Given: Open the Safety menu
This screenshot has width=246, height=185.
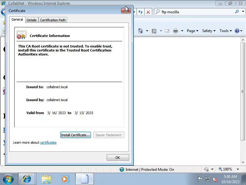Looking at the screenshot, I should [x=209, y=31].
